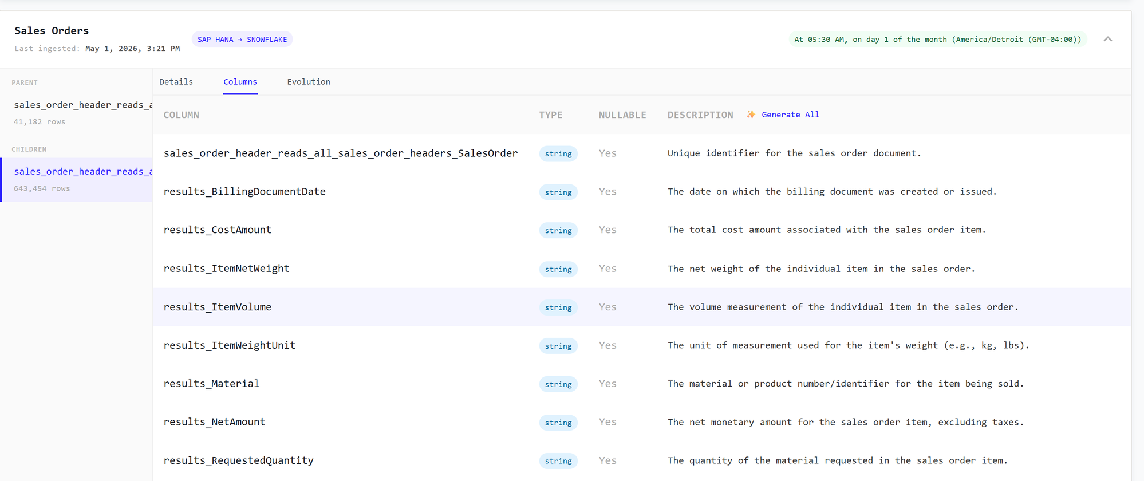Select results_RequestedQuantity column

click(x=239, y=460)
